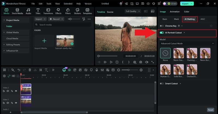Select the crop tool in timeline toolbar
Screen dimensions: 218x114
coord(41,70)
